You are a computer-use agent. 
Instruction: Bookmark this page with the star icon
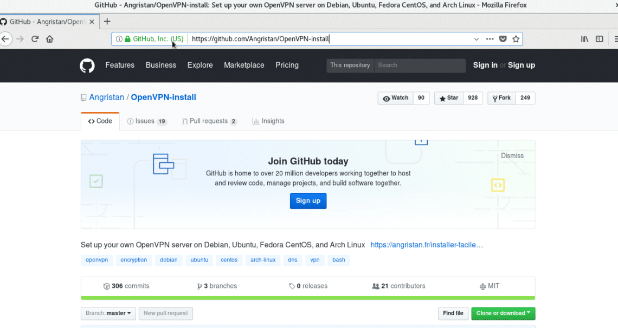click(x=516, y=39)
